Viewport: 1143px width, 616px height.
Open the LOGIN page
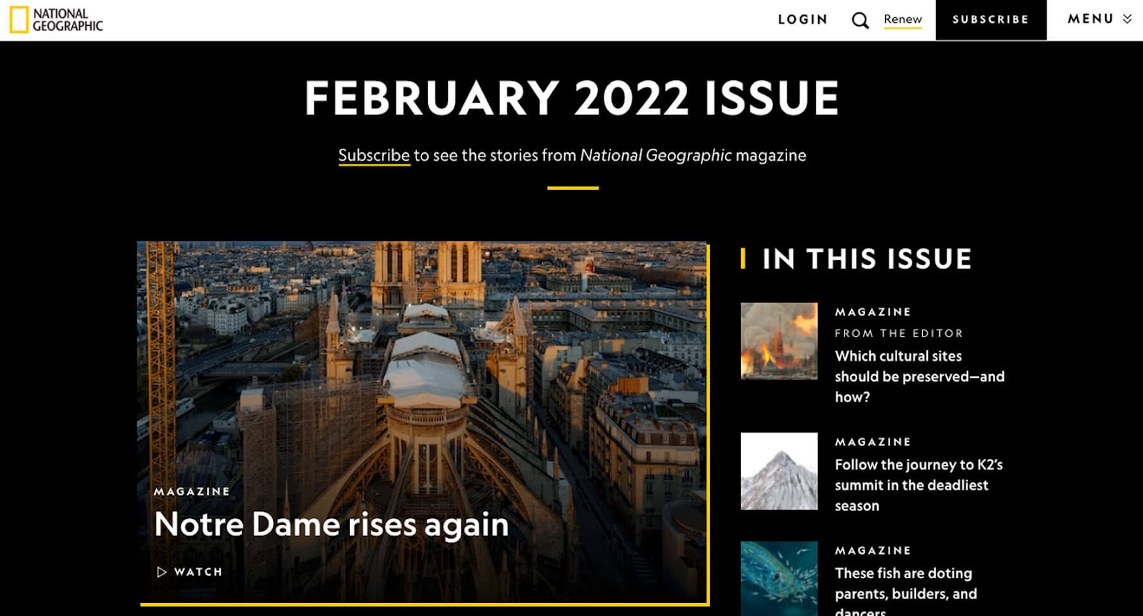click(802, 19)
